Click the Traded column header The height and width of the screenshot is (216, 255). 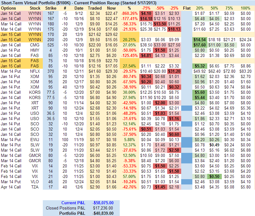click(x=95, y=8)
